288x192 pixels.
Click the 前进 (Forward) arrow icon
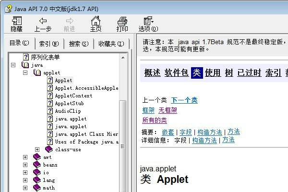coord(70,21)
